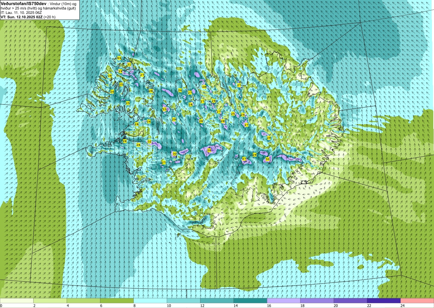434x308 pixels.
Task: Click the legend scale value 12
Action: [x=202, y=306]
